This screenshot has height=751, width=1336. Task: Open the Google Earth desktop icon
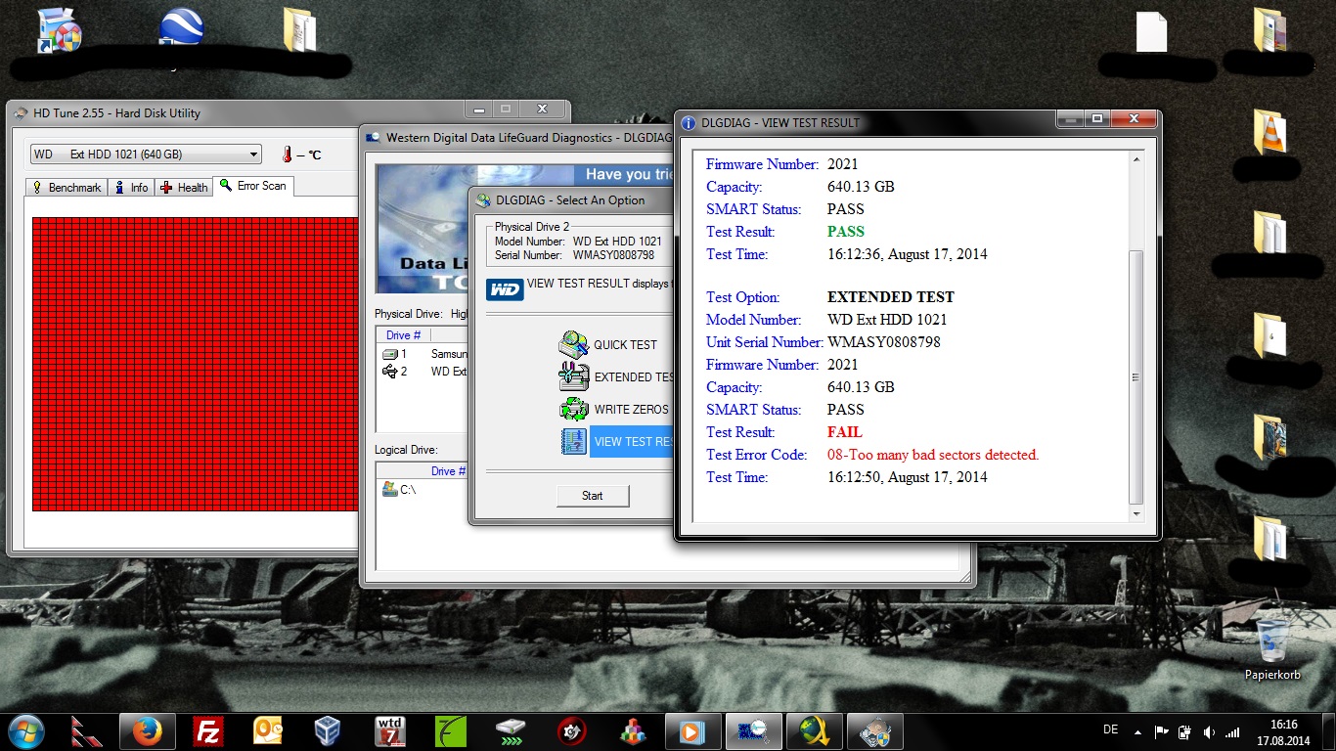(x=181, y=27)
